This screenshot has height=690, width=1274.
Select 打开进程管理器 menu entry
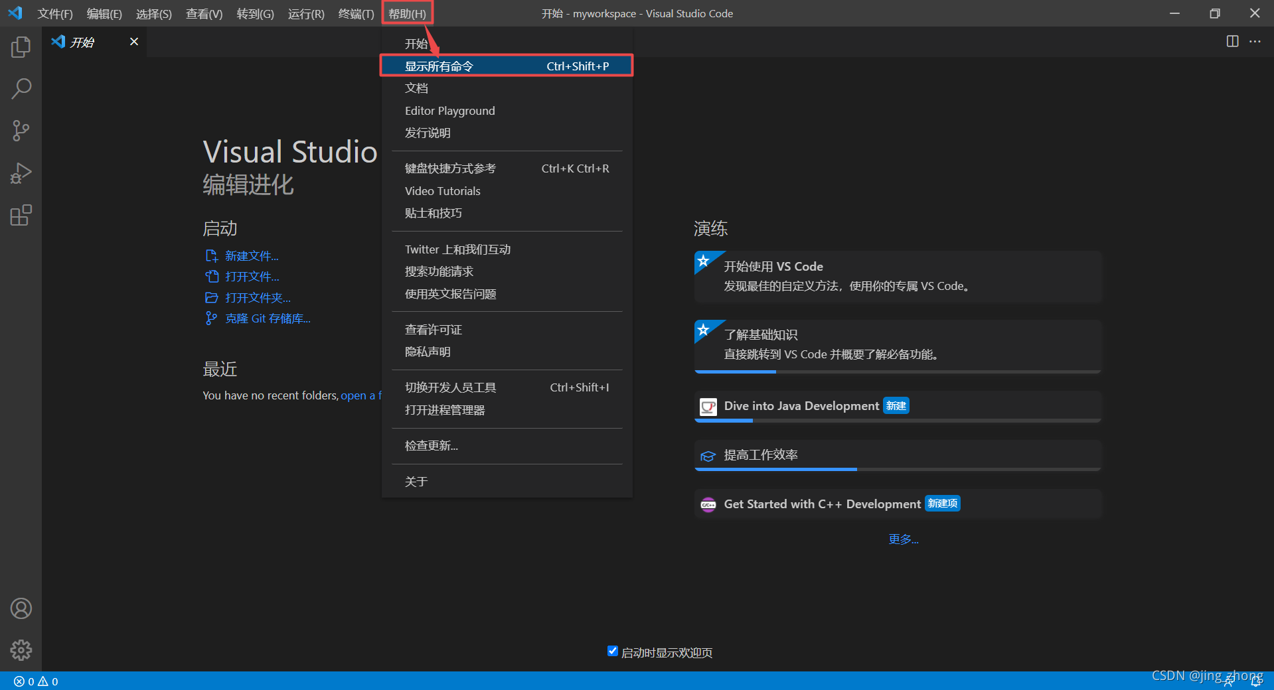coord(507,410)
